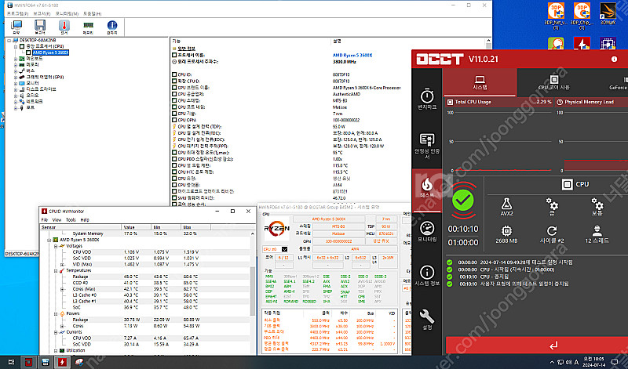Switch to the 시스템 tab in OCCT
Screen dimensions: 628x369
tap(480, 82)
